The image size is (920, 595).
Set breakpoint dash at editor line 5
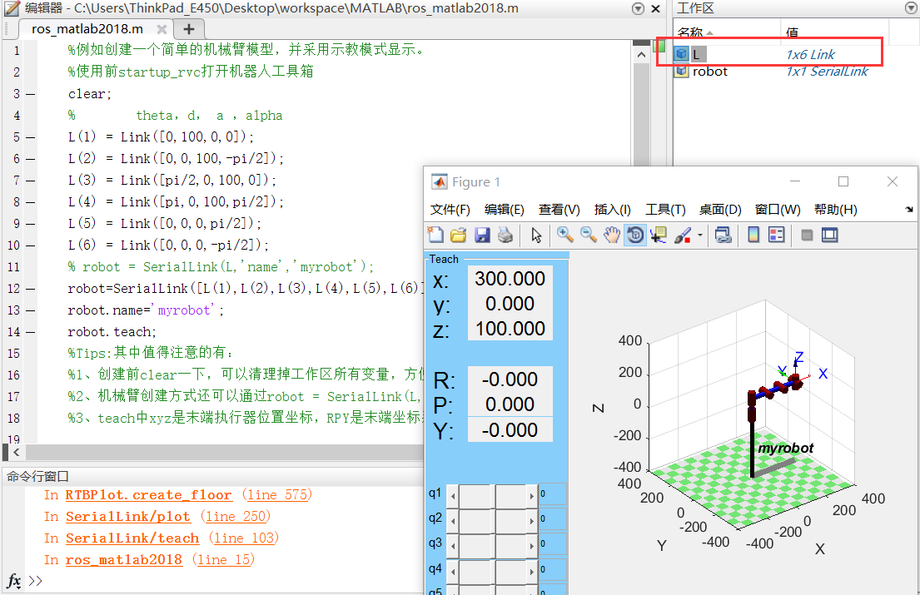31,137
